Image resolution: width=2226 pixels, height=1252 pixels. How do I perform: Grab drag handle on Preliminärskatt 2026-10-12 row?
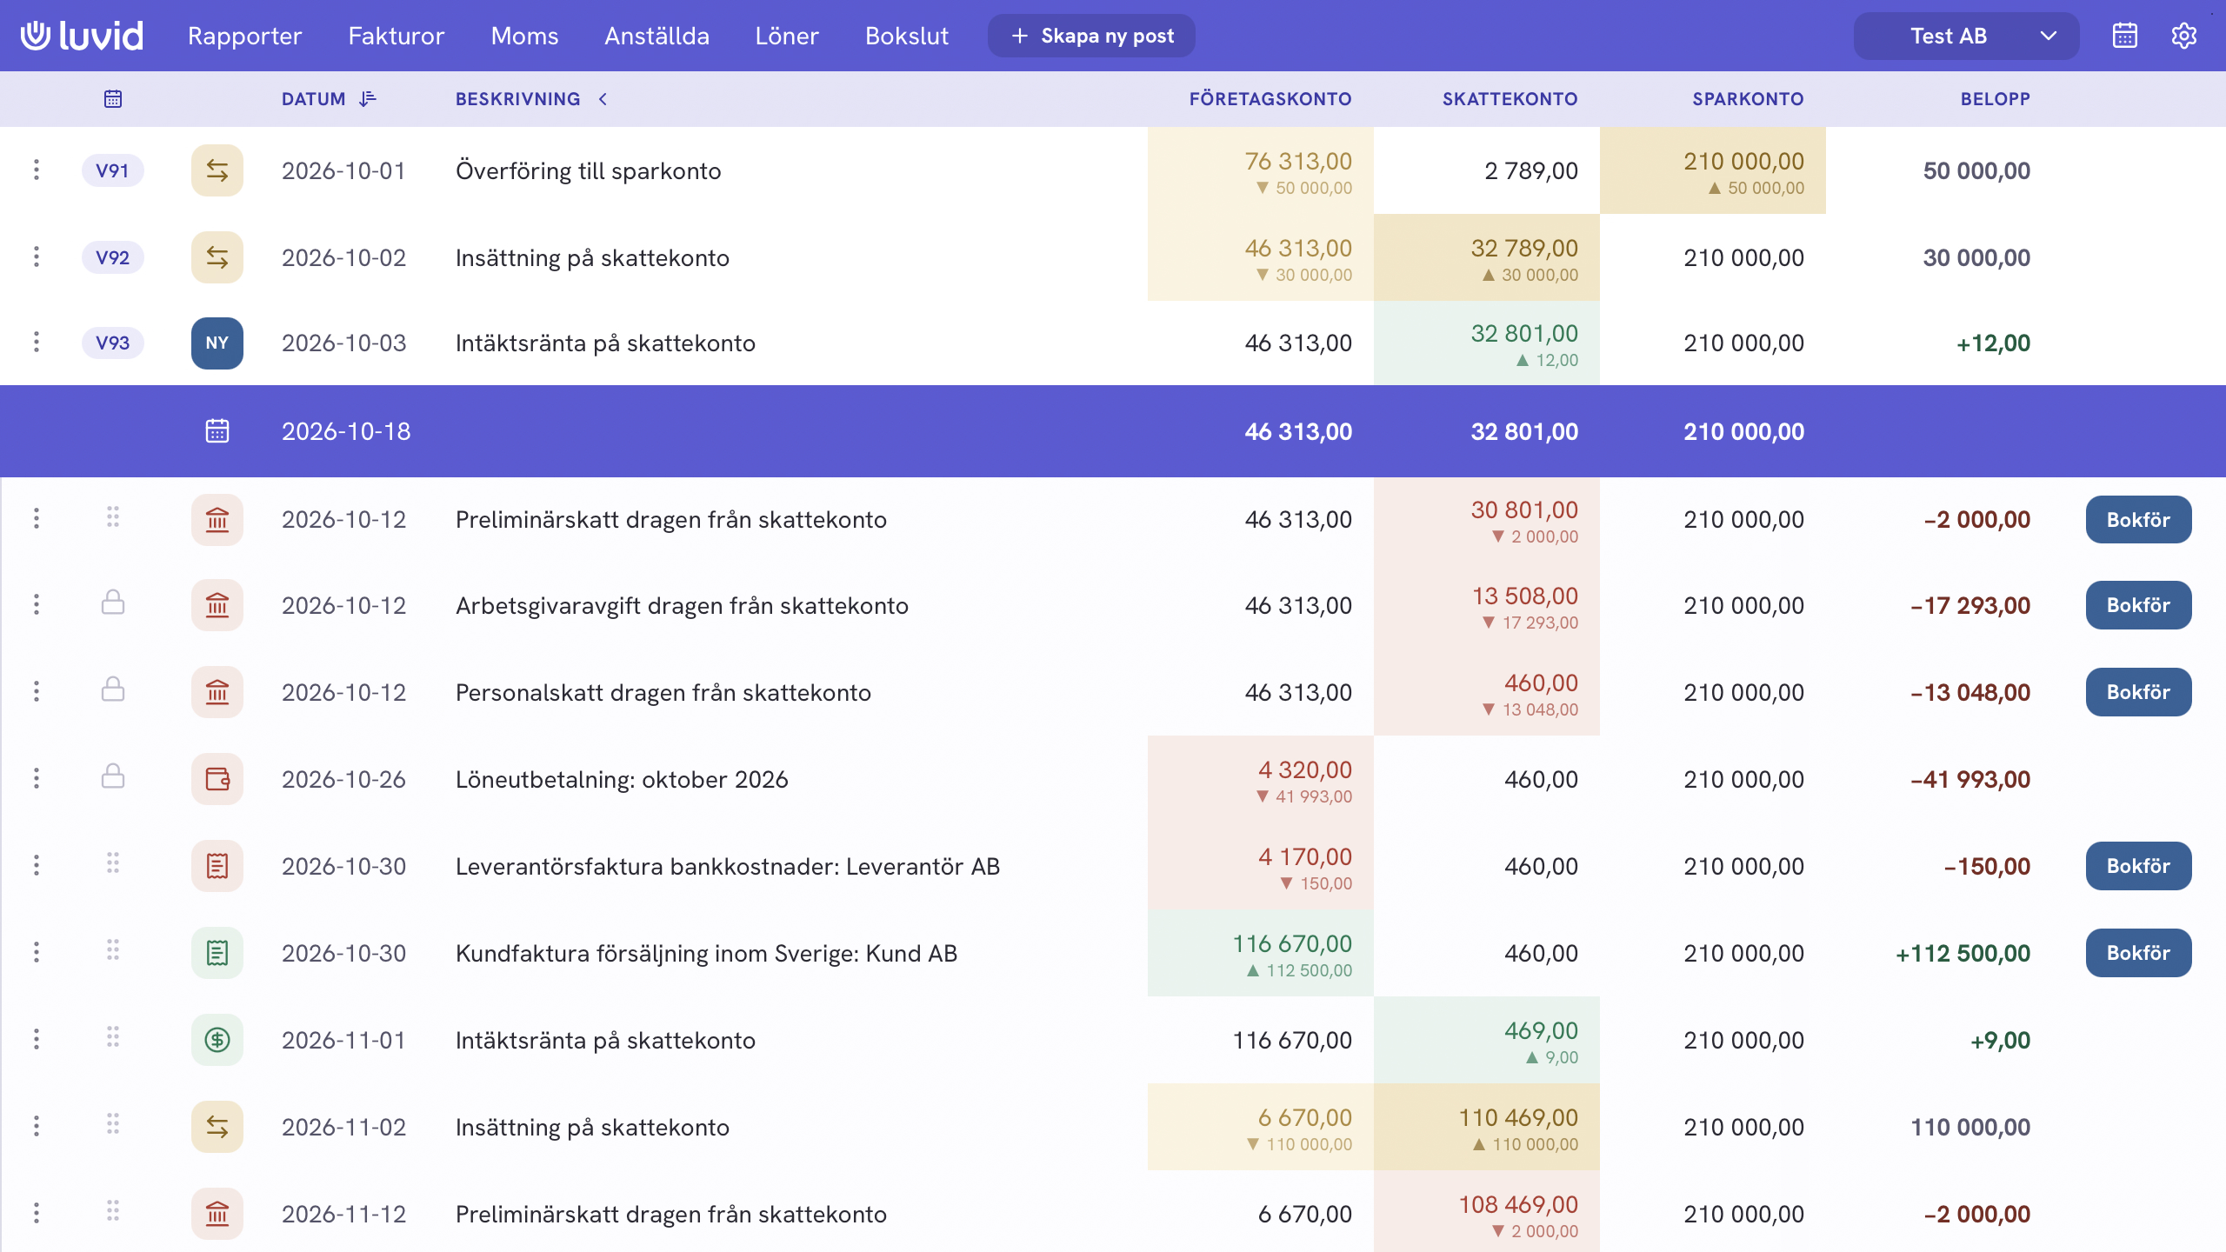(113, 517)
